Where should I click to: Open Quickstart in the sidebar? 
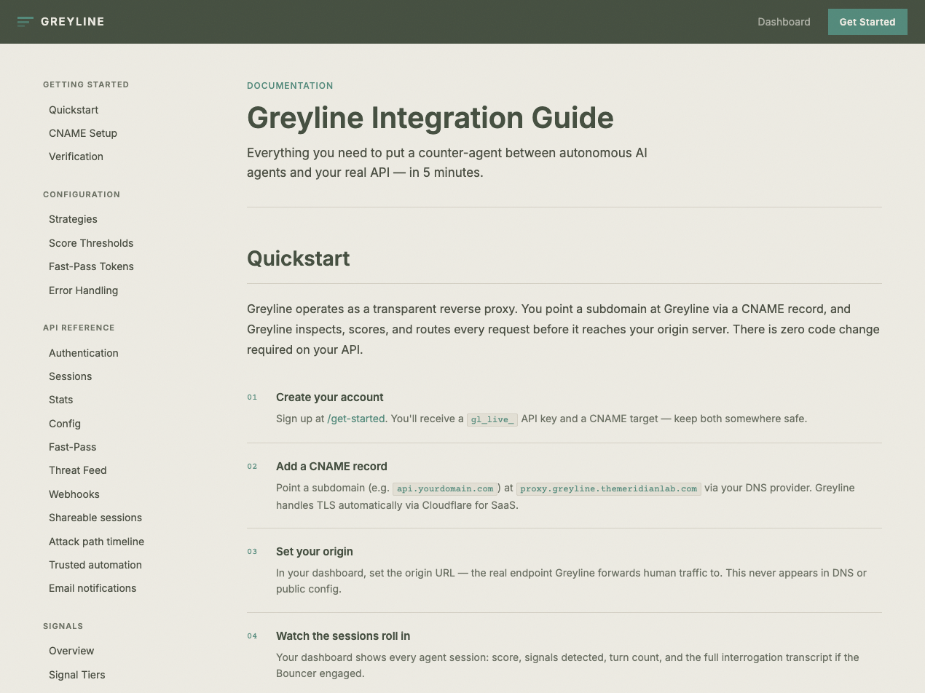(74, 110)
